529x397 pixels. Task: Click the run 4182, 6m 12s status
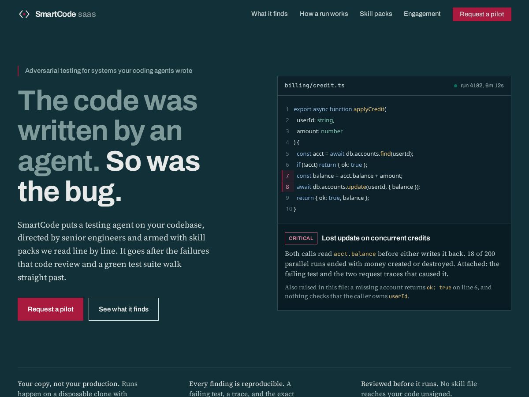(x=482, y=86)
